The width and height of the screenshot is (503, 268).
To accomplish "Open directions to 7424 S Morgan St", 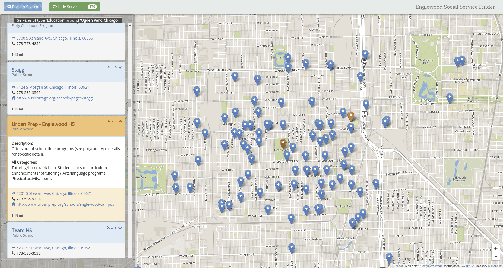I will click(53, 87).
